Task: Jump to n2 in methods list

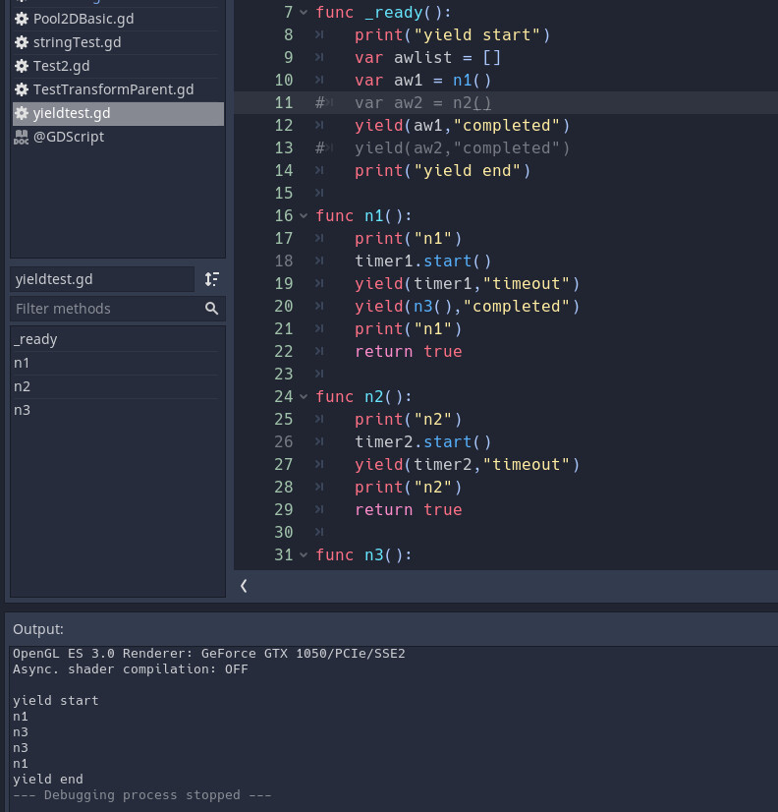Action: tap(117, 387)
